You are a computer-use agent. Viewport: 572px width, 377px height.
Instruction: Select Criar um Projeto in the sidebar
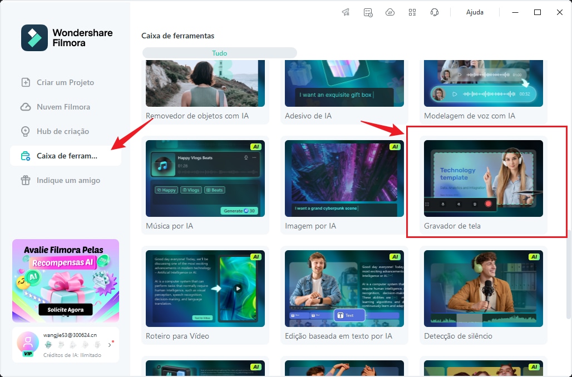66,82
